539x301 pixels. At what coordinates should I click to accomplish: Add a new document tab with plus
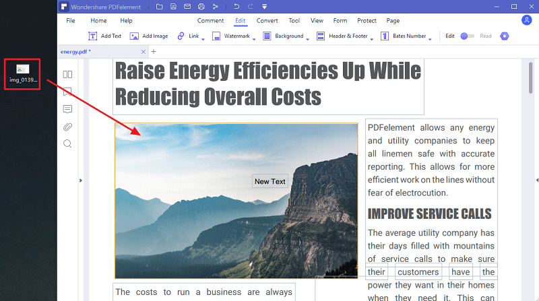click(x=154, y=52)
